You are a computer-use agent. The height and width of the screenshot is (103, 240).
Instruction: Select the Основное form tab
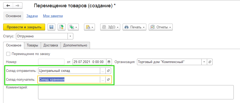(x=14, y=45)
